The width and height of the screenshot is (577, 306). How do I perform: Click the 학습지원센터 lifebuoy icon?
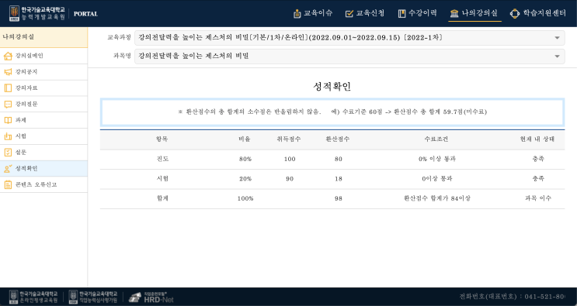(x=514, y=14)
